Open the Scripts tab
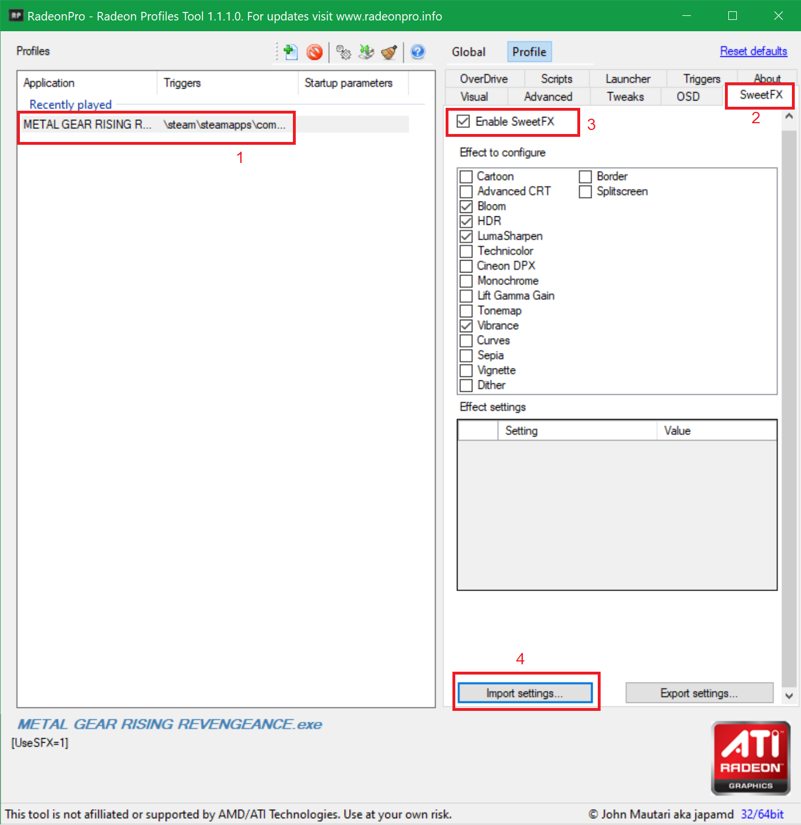The width and height of the screenshot is (801, 825). pos(557,79)
